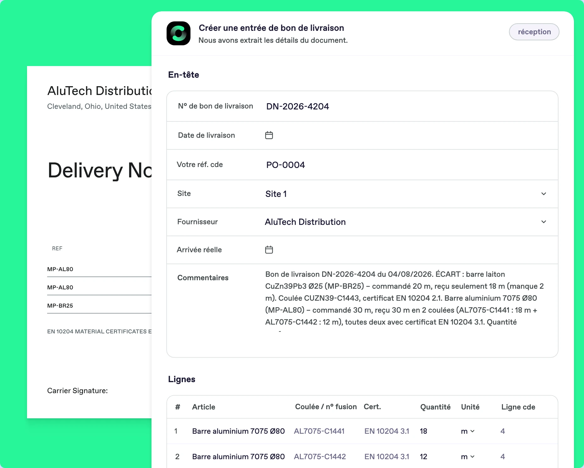This screenshot has height=468, width=584.
Task: Open the Arrivée réelle calendar picker
Action: pyautogui.click(x=269, y=250)
